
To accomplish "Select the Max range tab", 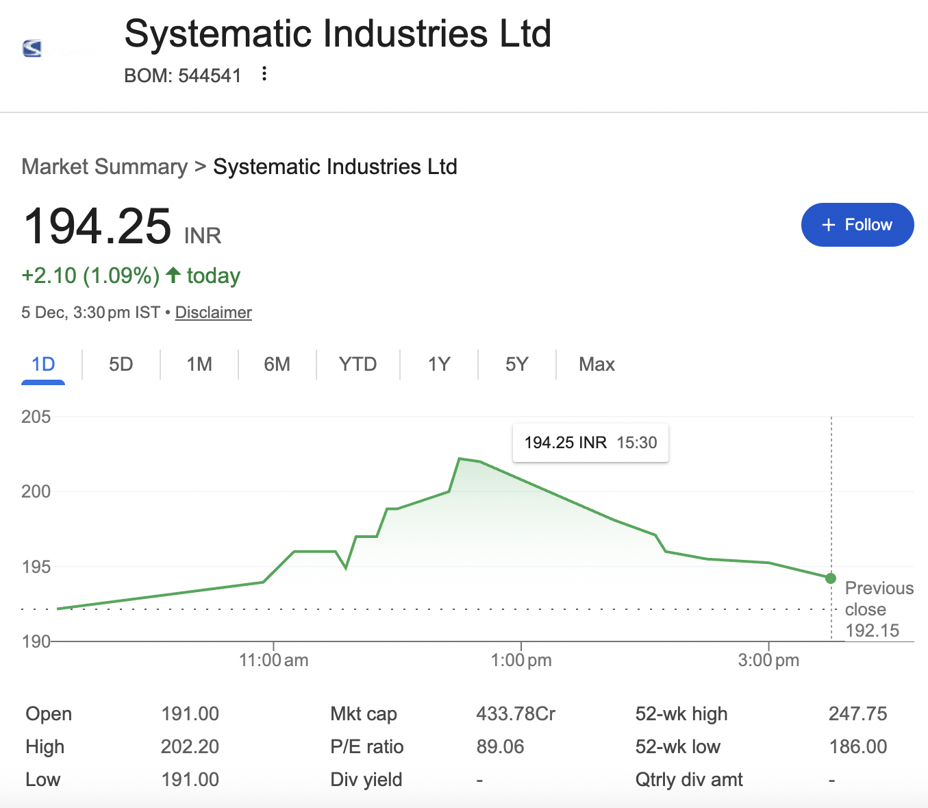I will [x=597, y=364].
